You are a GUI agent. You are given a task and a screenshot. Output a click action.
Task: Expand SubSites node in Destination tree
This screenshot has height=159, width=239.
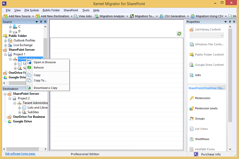(x=19, y=112)
